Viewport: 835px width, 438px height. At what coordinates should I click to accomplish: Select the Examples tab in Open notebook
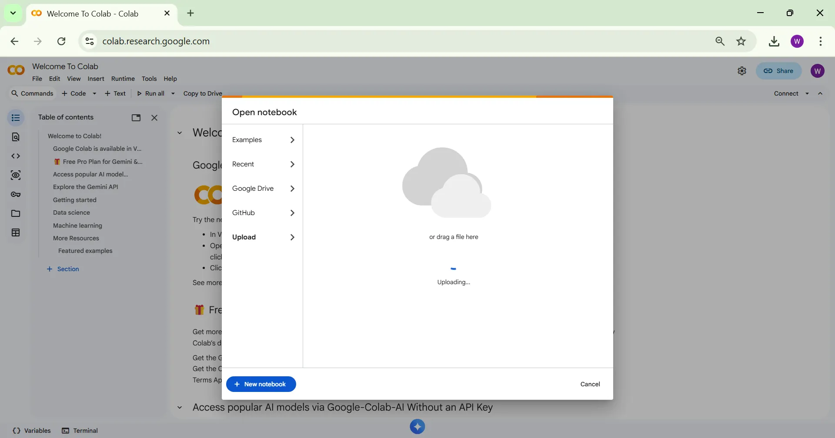(x=263, y=140)
